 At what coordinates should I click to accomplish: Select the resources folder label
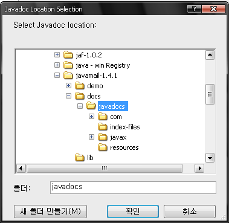(x=124, y=147)
